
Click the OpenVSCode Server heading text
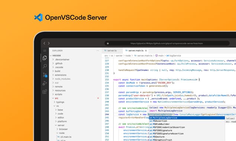76,17
